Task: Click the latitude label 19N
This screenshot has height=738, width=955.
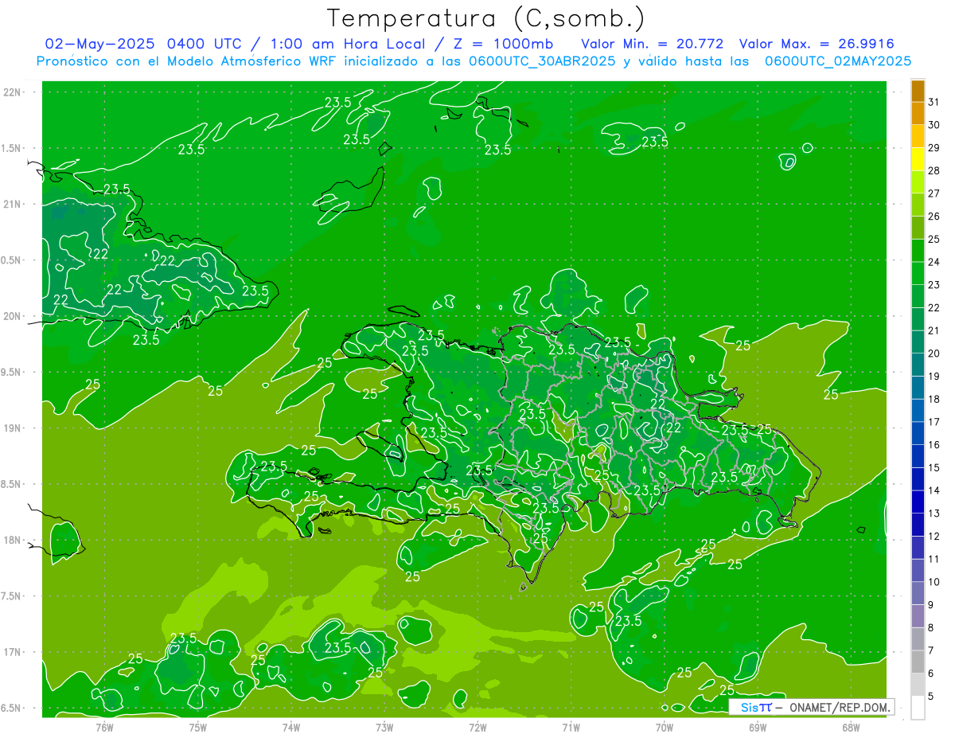Action: [12, 428]
